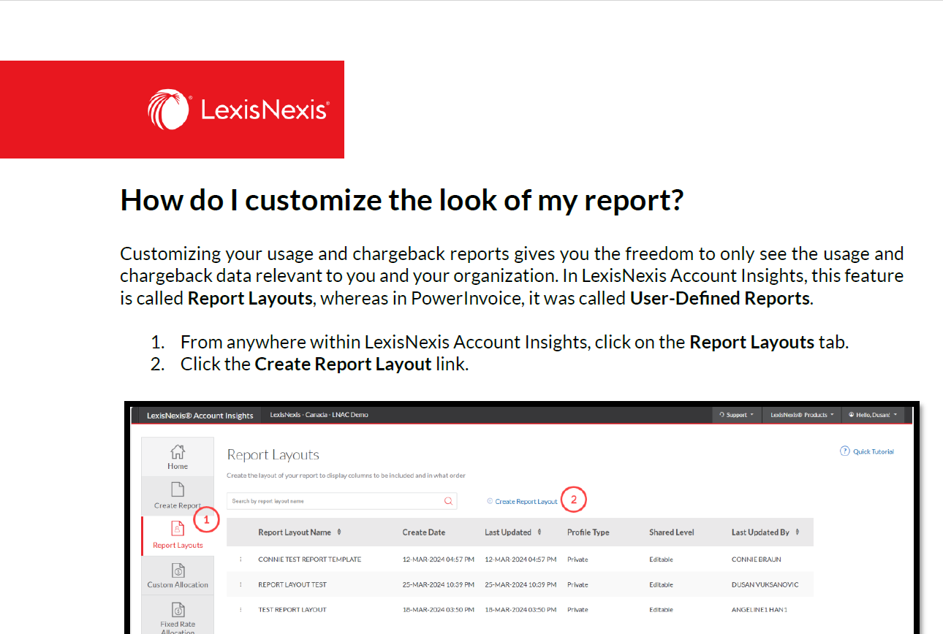Open row menu for REPORT LAYOUT TEST
This screenshot has height=634, width=943.
point(240,584)
